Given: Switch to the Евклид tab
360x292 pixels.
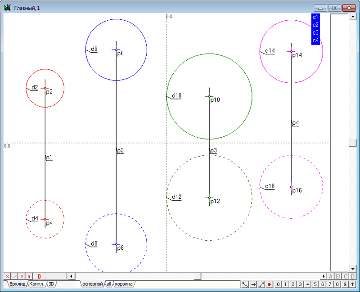Looking at the screenshot, I should (18, 284).
